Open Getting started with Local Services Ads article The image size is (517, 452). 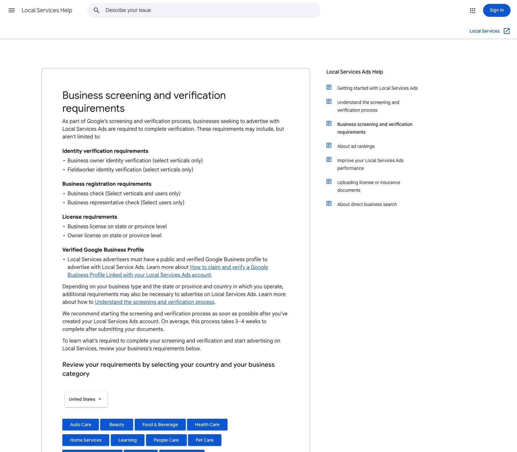pyautogui.click(x=377, y=88)
